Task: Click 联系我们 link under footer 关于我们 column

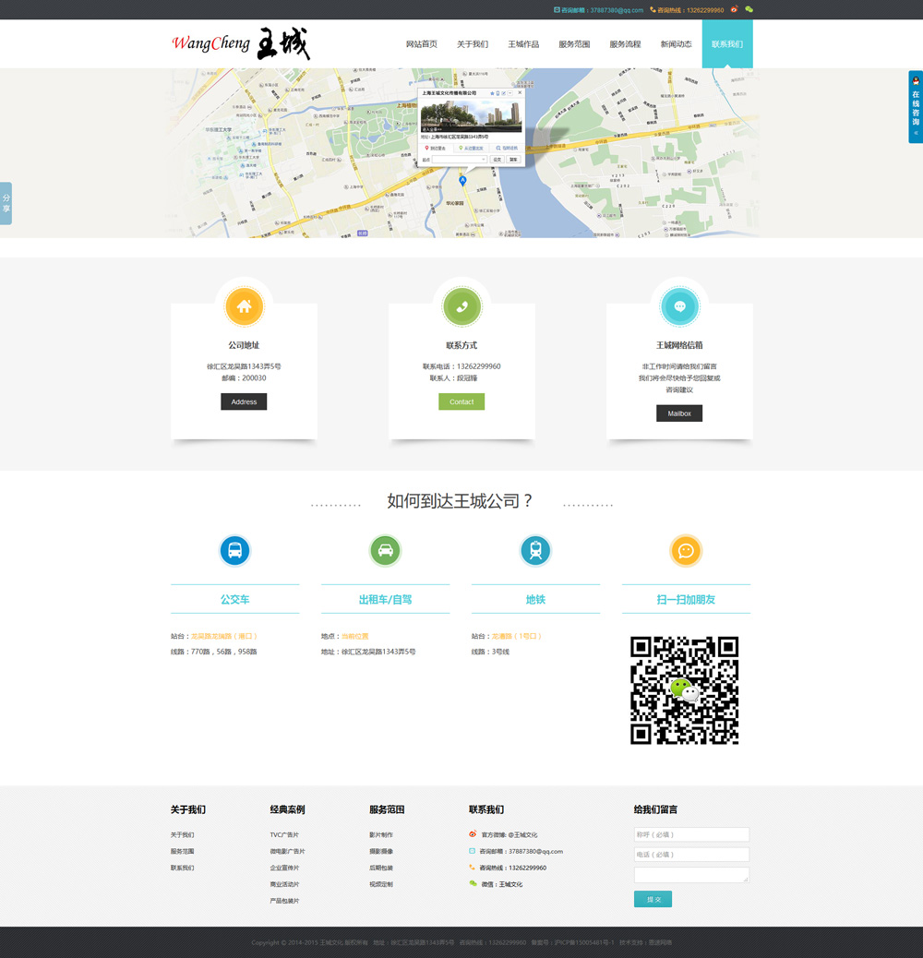Action: (182, 868)
